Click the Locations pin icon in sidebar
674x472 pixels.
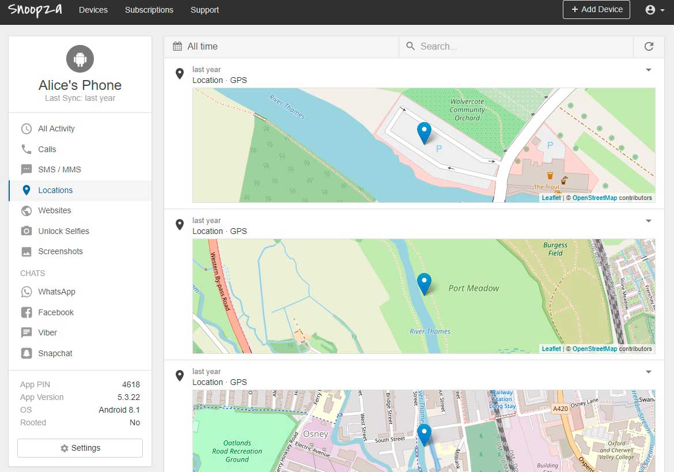click(x=26, y=190)
